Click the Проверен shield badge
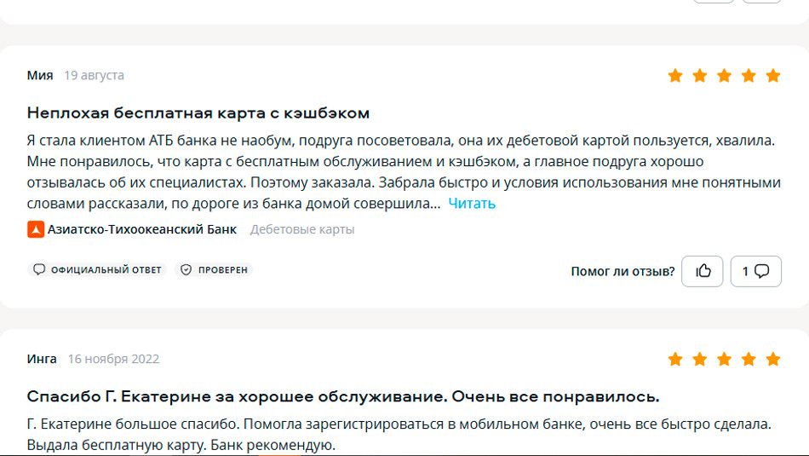Screen dimensions: 809x456 pyautogui.click(x=215, y=269)
